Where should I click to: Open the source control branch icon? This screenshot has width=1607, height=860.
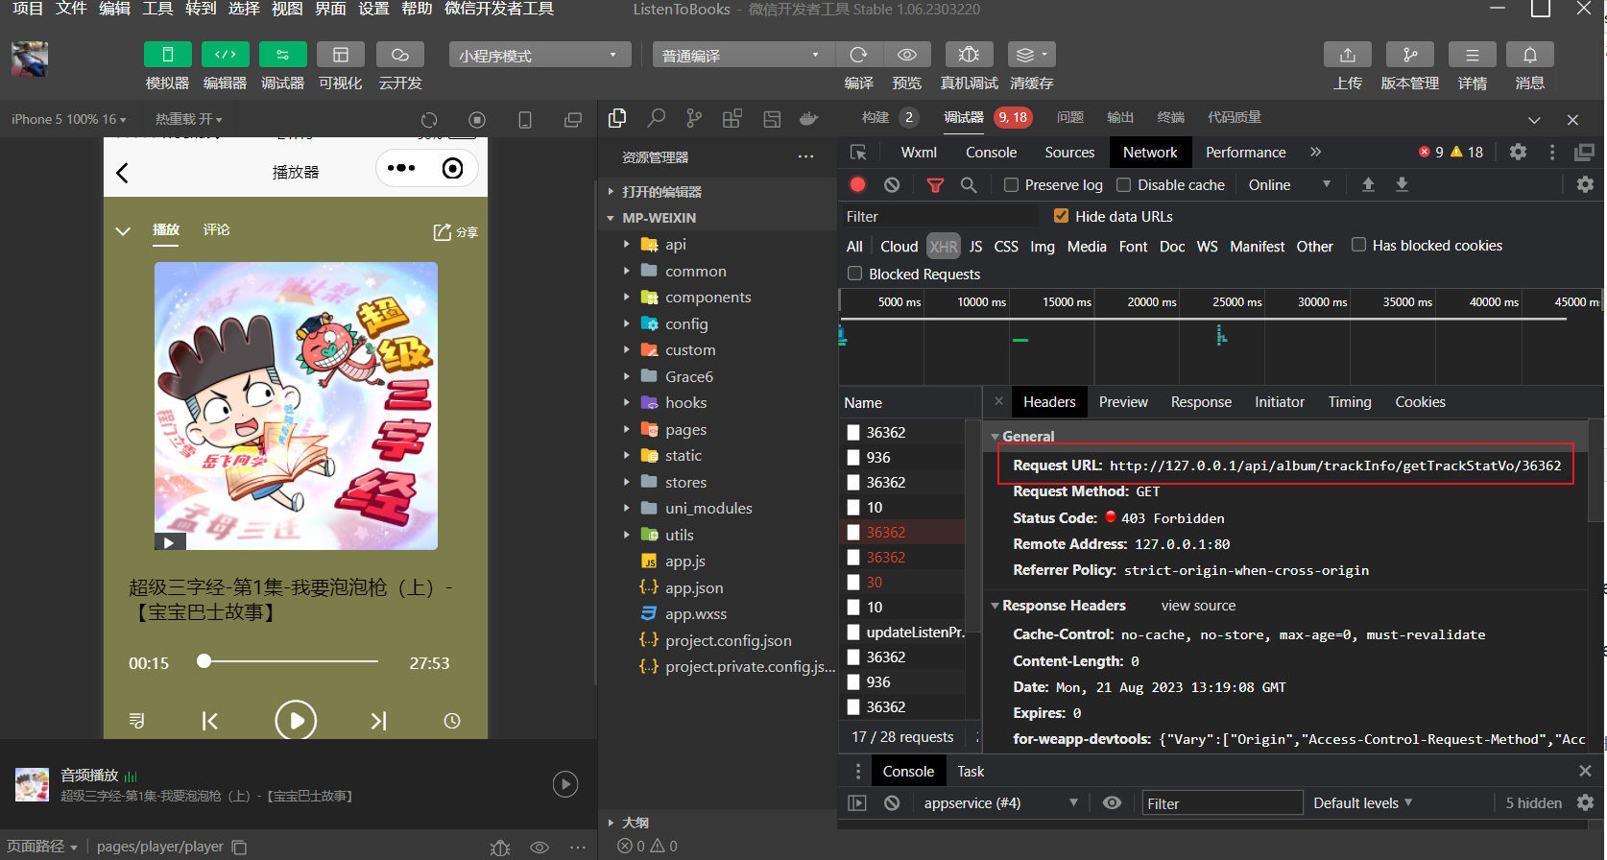point(694,118)
